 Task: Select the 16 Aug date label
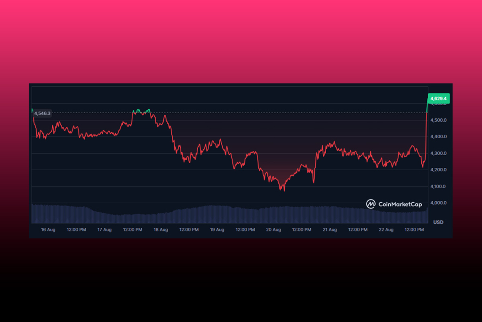48,230
